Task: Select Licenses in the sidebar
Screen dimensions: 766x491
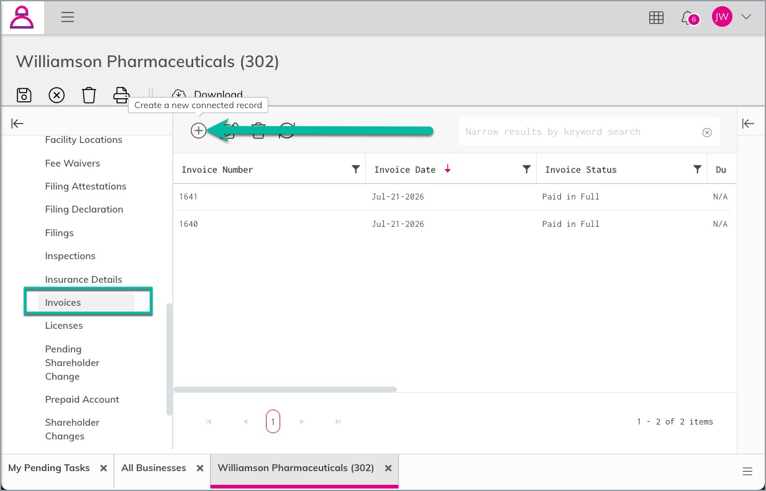Action: pos(64,326)
